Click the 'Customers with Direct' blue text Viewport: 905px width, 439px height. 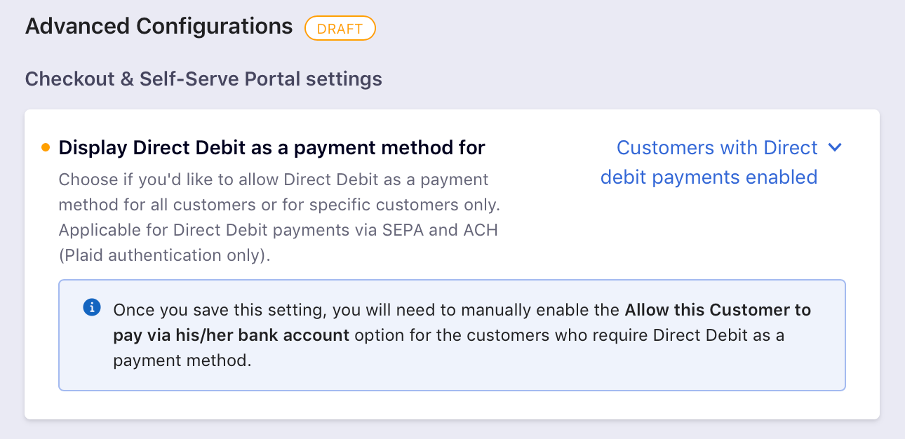coord(717,148)
